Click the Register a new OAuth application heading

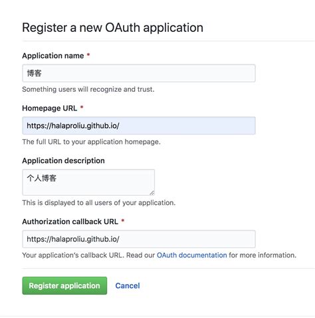pos(112,28)
